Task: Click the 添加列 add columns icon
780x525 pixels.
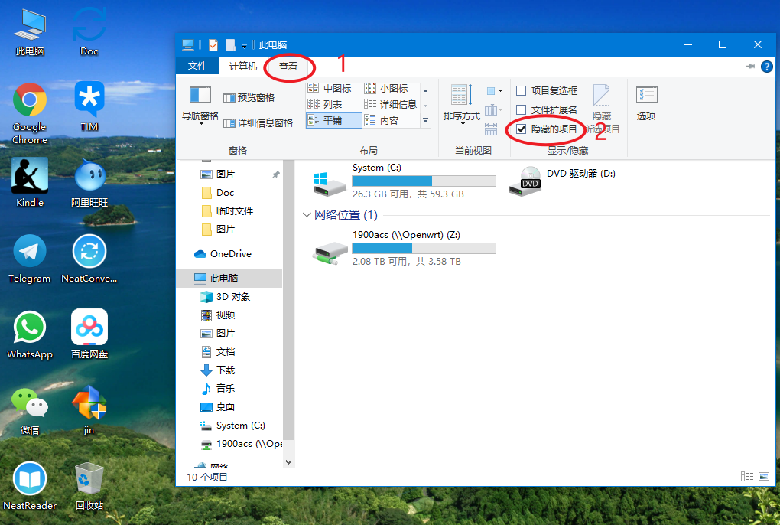Action: (x=493, y=109)
